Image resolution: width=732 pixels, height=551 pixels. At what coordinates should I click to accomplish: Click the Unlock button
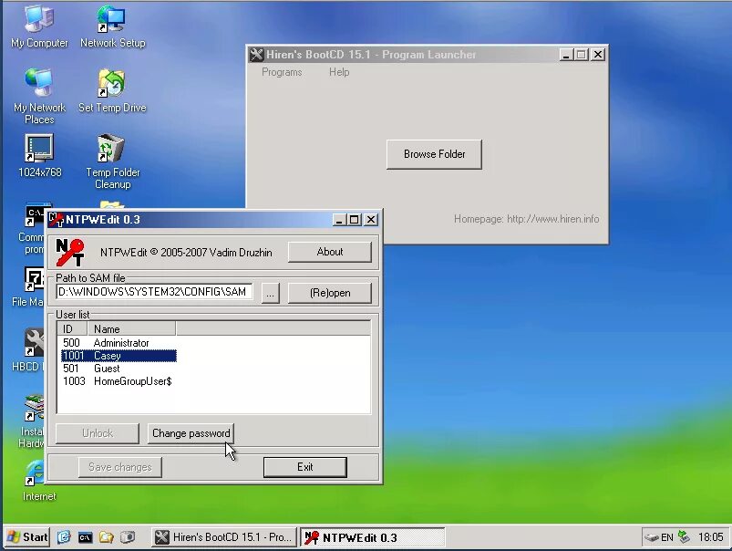pos(98,433)
